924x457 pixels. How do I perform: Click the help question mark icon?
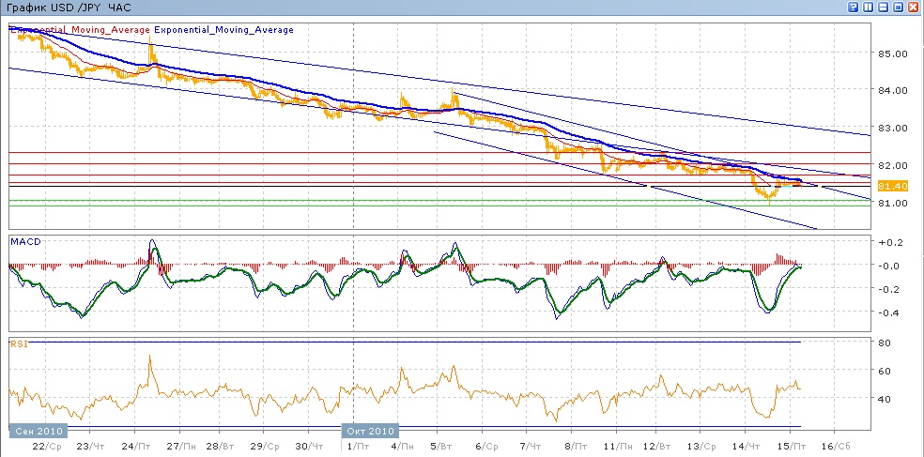tap(854, 8)
